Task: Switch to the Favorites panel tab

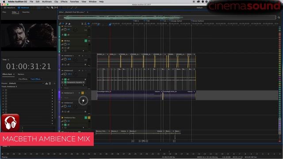Action: pyautogui.click(x=26, y=12)
